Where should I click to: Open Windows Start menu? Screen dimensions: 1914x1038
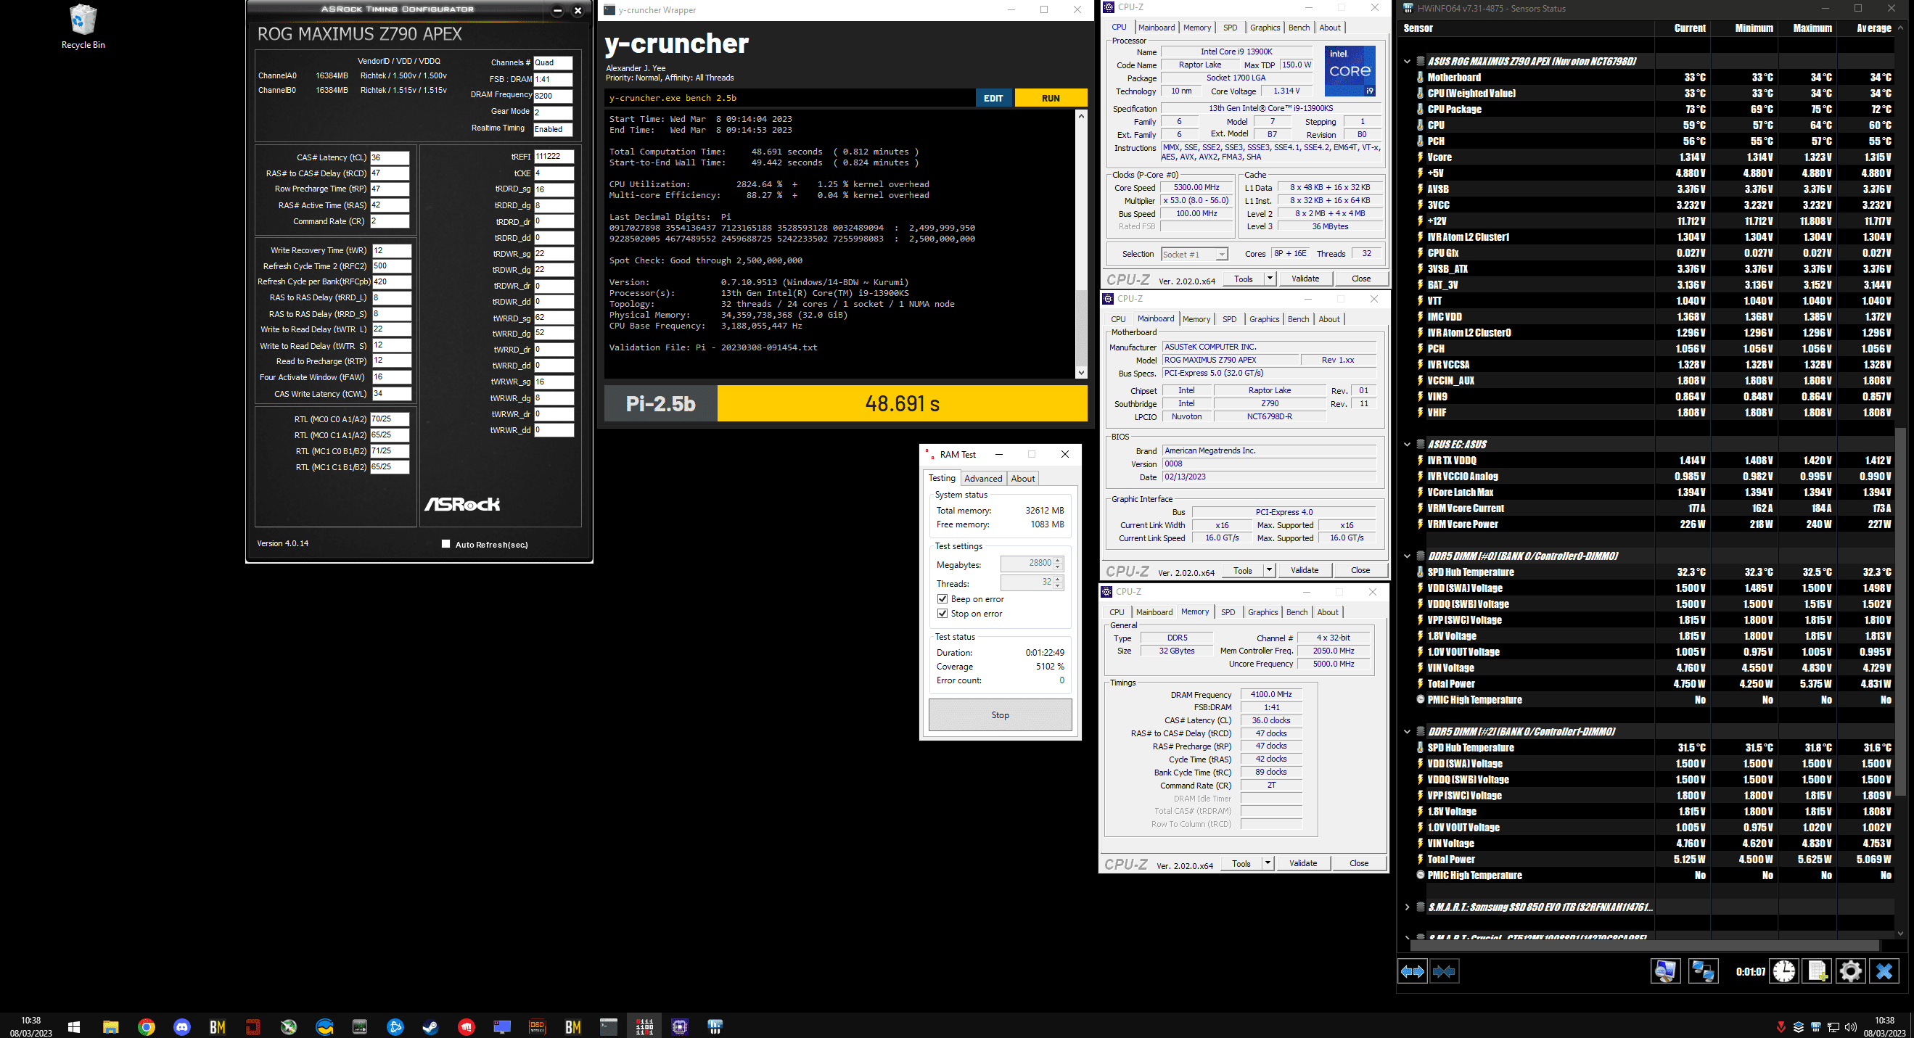pyautogui.click(x=73, y=1027)
